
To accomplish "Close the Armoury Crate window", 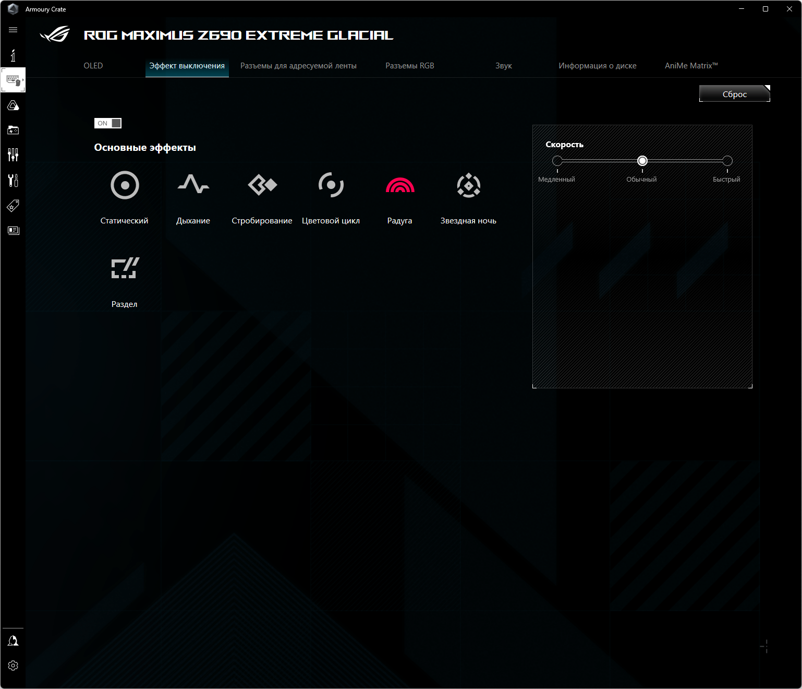I will click(789, 9).
